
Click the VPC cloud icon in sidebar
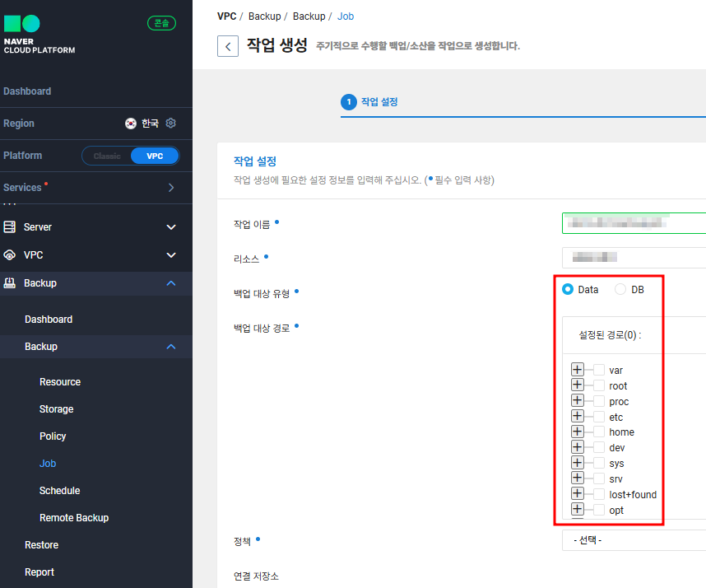click(9, 255)
